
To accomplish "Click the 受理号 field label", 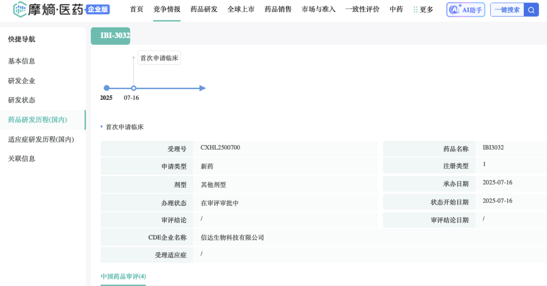I will [177, 149].
